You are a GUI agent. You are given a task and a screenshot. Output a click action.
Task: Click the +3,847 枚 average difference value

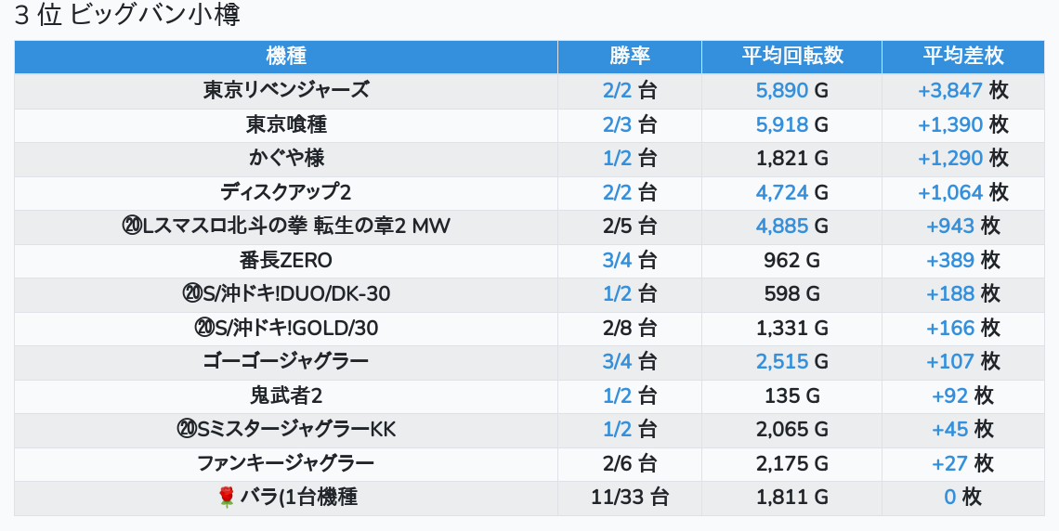coord(962,90)
